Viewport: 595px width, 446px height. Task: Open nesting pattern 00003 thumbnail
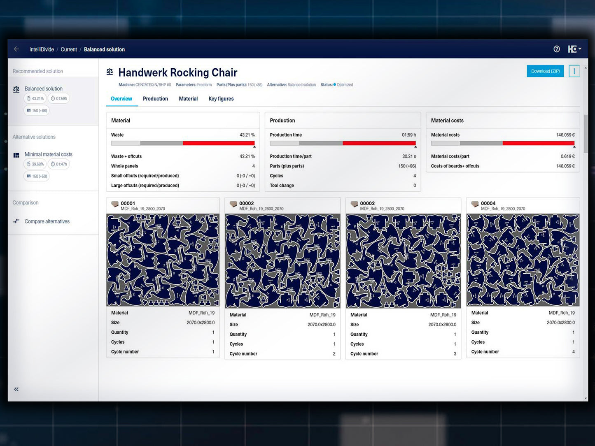(403, 261)
